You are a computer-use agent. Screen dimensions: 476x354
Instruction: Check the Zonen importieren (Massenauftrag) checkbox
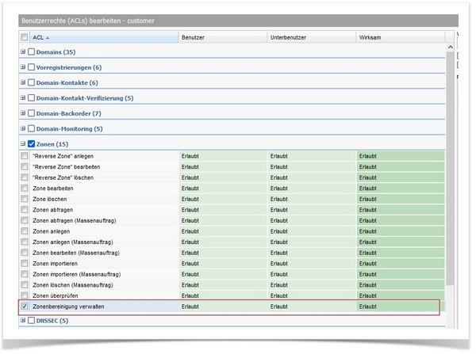pyautogui.click(x=25, y=274)
